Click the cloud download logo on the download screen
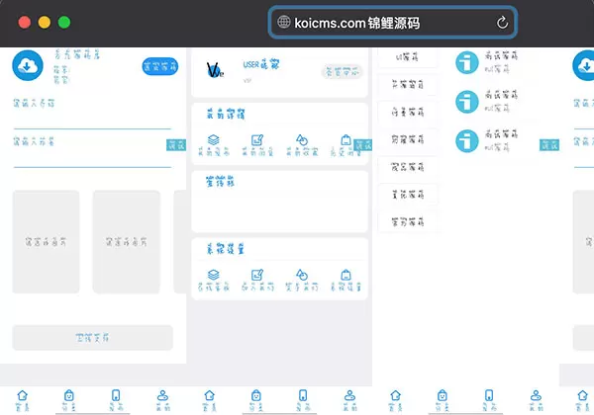Viewport: 594px width, 415px height. [x=28, y=65]
